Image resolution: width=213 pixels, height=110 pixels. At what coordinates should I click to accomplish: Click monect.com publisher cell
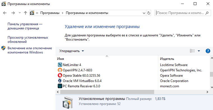click(x=170, y=86)
